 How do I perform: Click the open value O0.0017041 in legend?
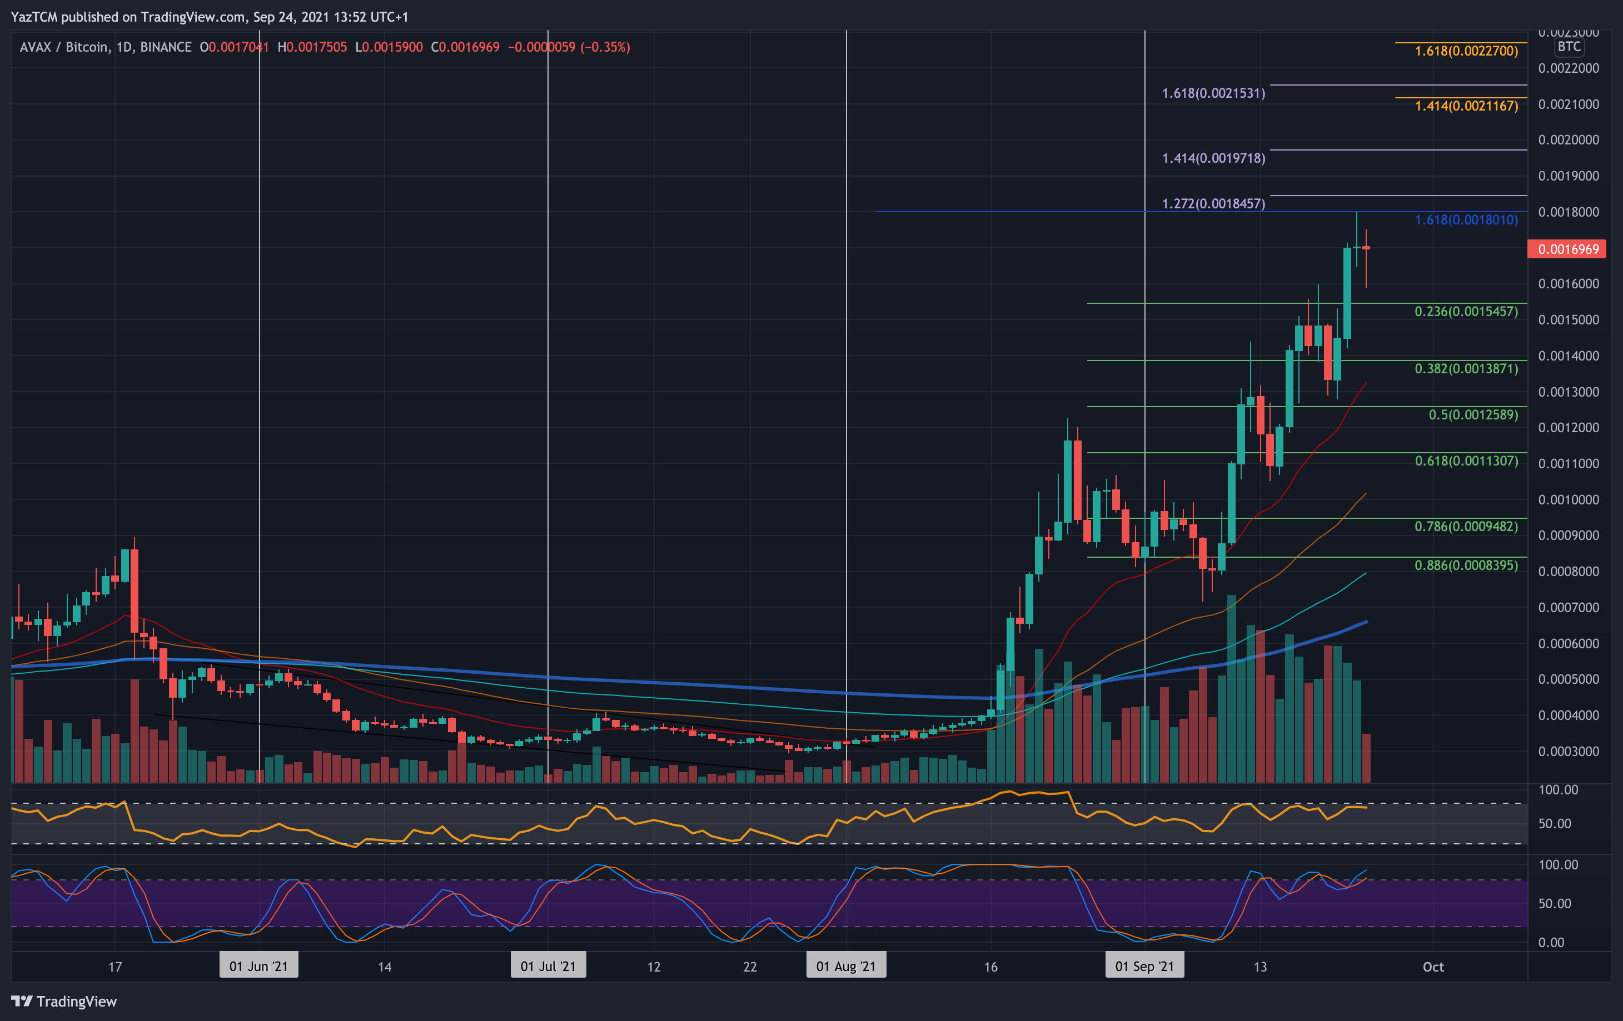click(237, 48)
